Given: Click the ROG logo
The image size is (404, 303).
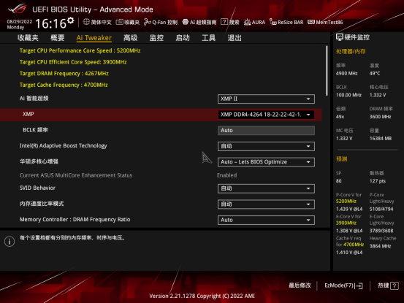Looking at the screenshot, I should click(x=18, y=9).
